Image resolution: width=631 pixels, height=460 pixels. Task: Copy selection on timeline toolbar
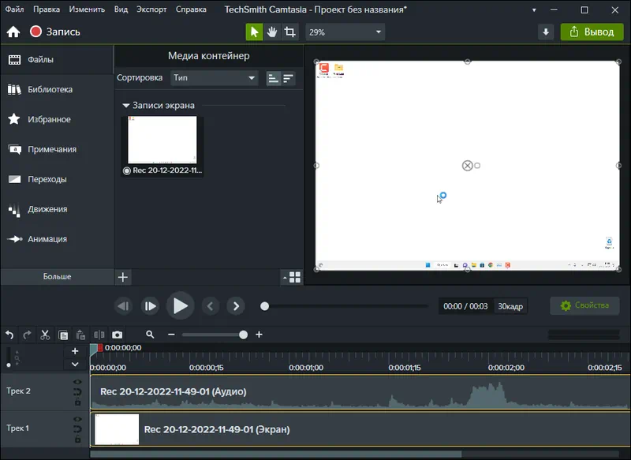(x=63, y=335)
